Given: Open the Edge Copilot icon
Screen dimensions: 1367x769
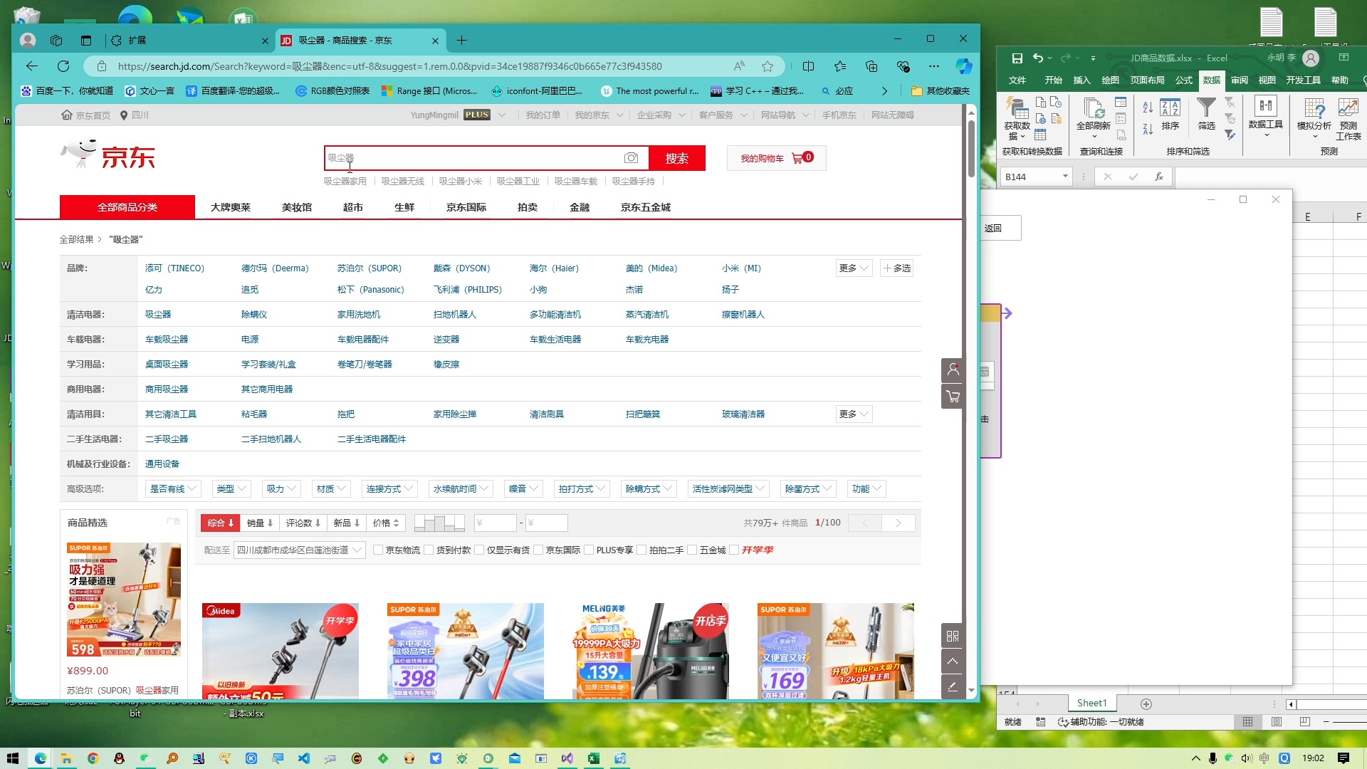Looking at the screenshot, I should tap(964, 66).
